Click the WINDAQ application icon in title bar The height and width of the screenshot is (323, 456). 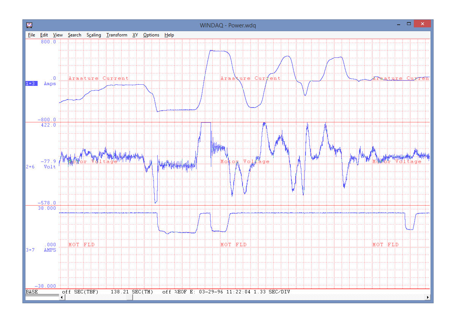pyautogui.click(x=29, y=25)
